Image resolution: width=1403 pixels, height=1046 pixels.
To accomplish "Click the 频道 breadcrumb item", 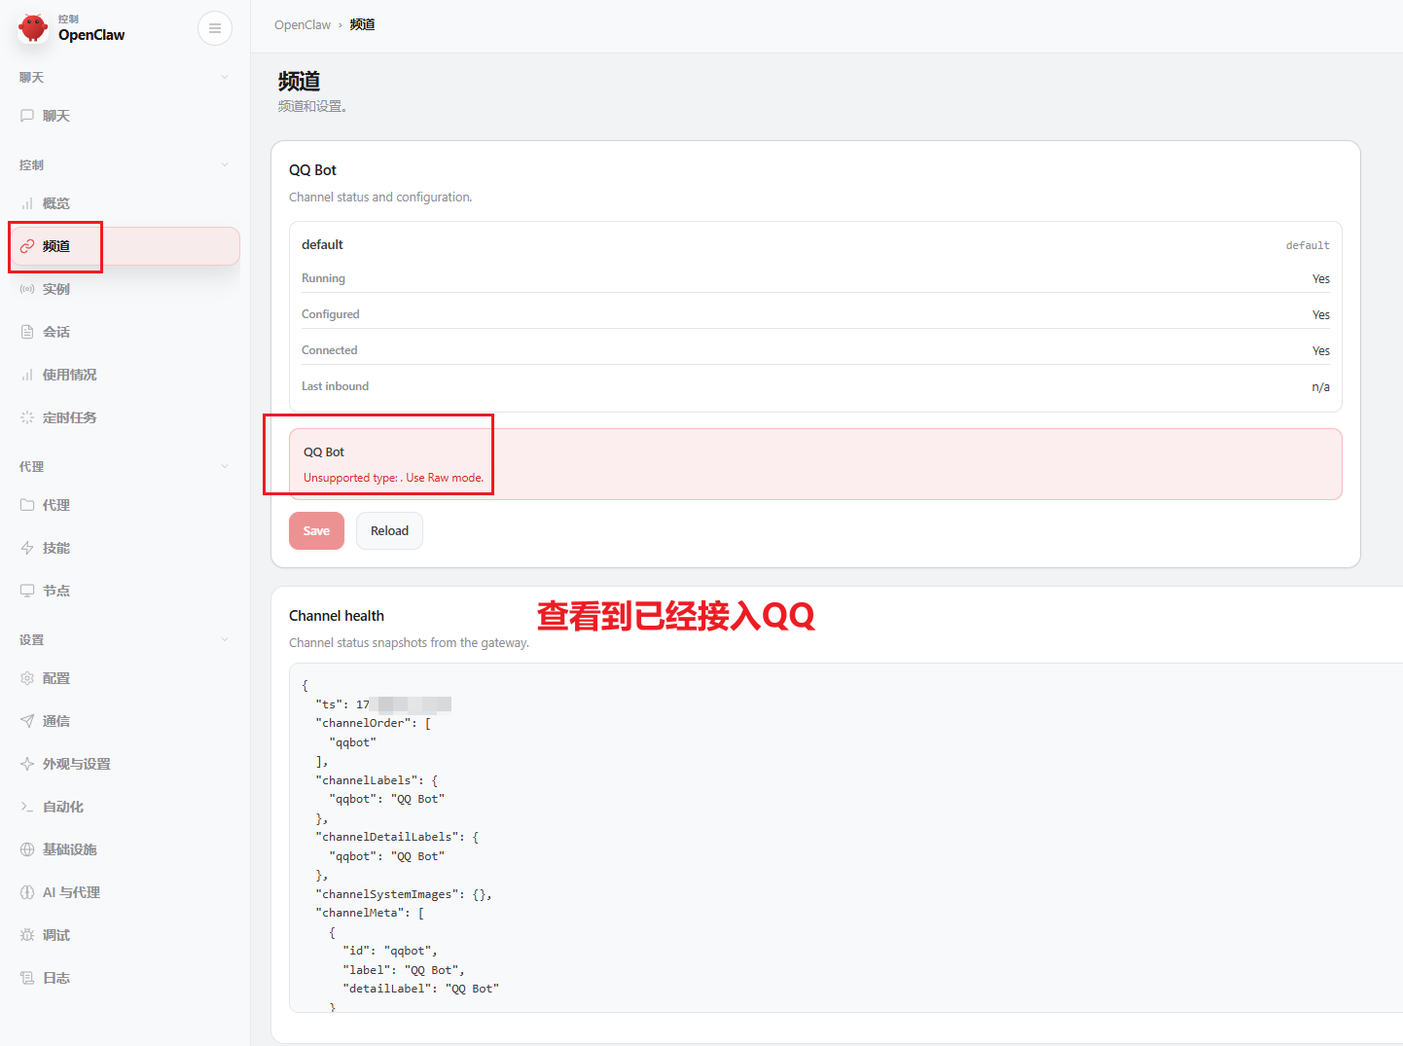I will click(x=363, y=24).
